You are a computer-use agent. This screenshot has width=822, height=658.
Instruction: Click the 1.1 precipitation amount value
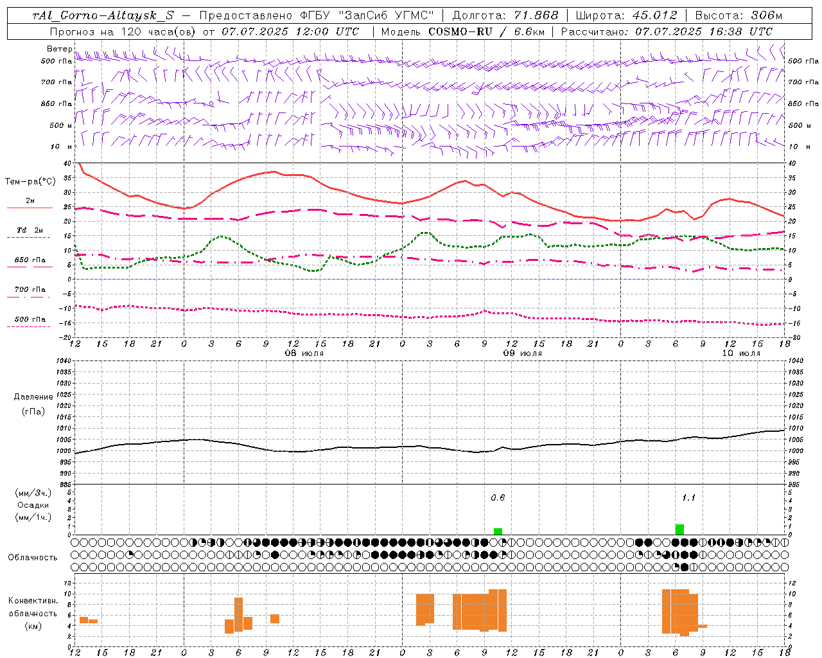[x=688, y=498]
